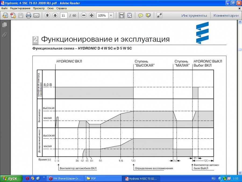Open the zoom level dropdown
242x182 pixels.
tap(111, 15)
